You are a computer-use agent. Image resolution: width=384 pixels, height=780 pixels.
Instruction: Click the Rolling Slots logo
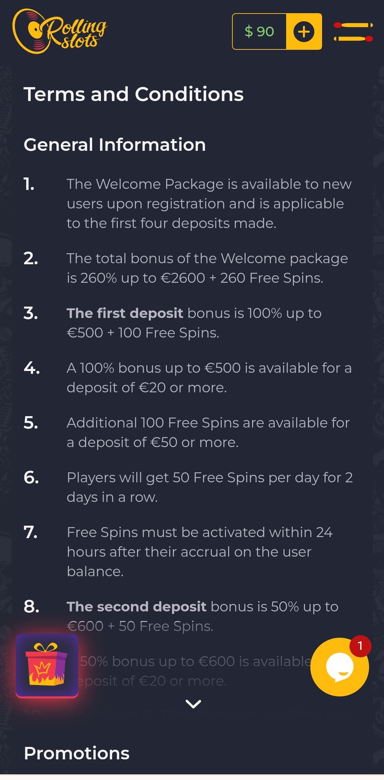(x=60, y=31)
